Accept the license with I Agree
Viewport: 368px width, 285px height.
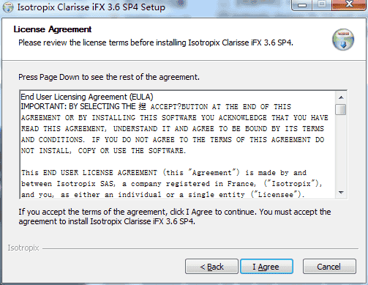pos(266,267)
